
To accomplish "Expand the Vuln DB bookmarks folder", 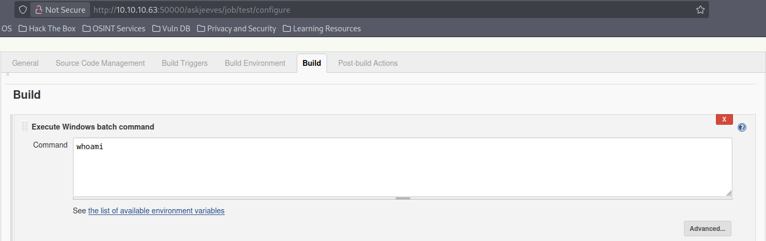I will click(x=171, y=29).
